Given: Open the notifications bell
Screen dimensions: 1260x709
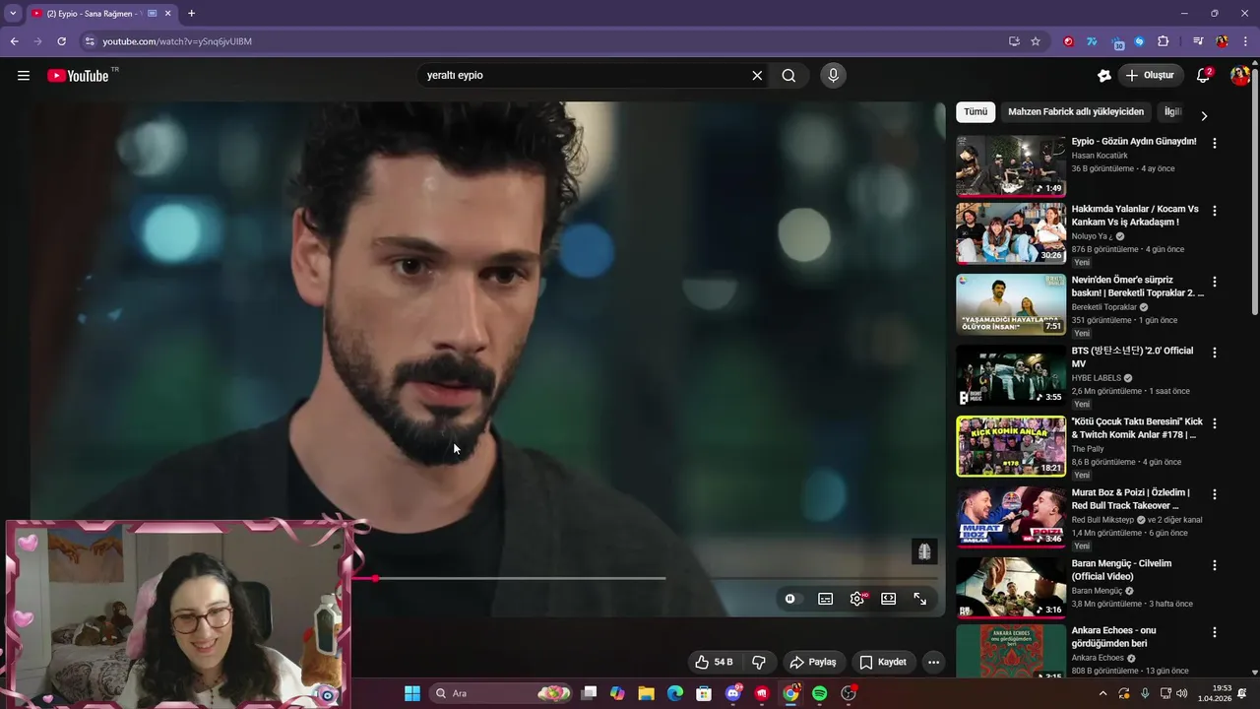Looking at the screenshot, I should [x=1203, y=76].
